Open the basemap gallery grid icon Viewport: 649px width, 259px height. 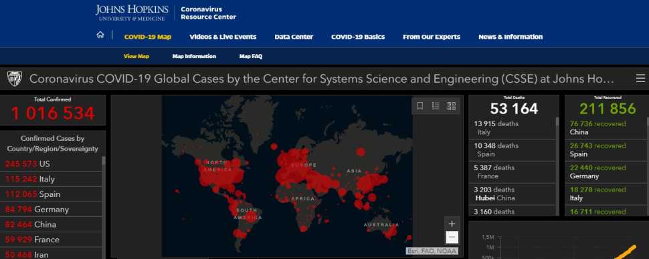[452, 106]
